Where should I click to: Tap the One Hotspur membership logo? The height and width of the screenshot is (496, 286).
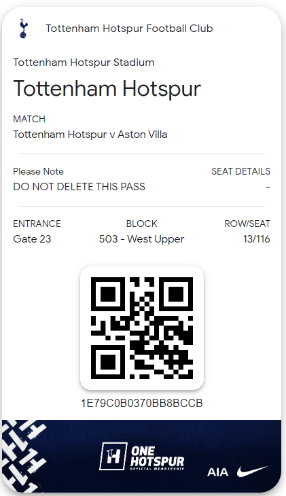click(142, 457)
